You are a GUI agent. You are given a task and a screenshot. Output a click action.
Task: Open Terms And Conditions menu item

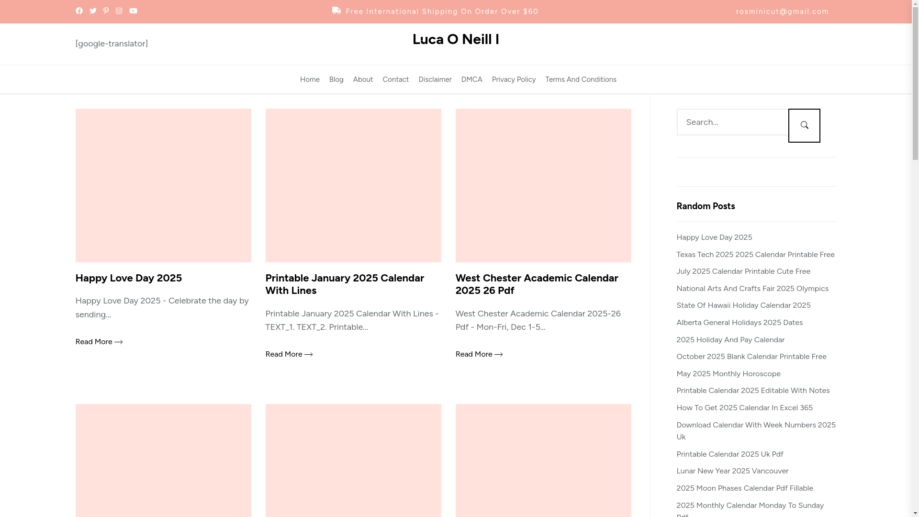click(581, 79)
